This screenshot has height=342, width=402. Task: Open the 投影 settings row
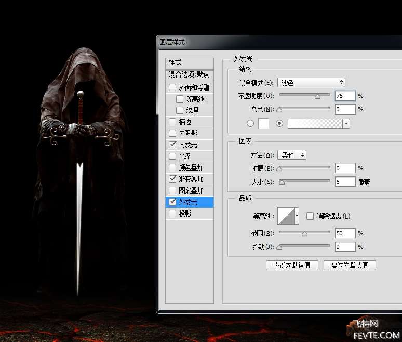tap(190, 213)
